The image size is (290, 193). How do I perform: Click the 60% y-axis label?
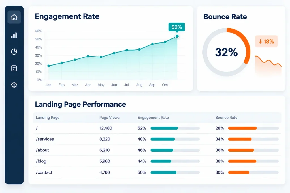[38, 31]
